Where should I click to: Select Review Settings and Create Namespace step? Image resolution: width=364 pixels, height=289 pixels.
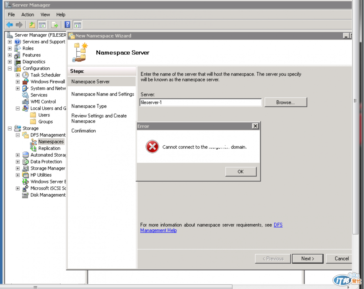coord(99,119)
